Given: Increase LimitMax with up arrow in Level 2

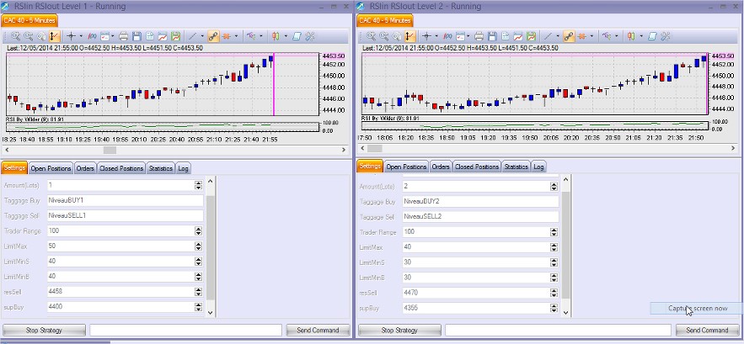Looking at the screenshot, I should click(554, 245).
